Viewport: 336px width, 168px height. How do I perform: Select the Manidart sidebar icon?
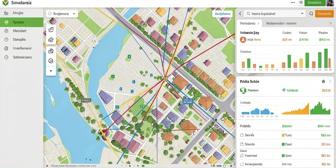tap(6, 31)
